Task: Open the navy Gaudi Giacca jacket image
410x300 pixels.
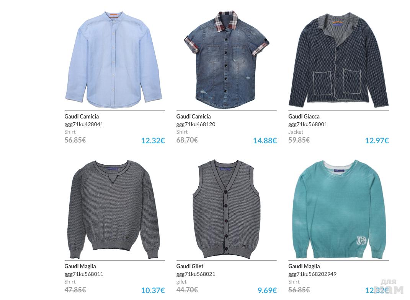Action: 338,60
